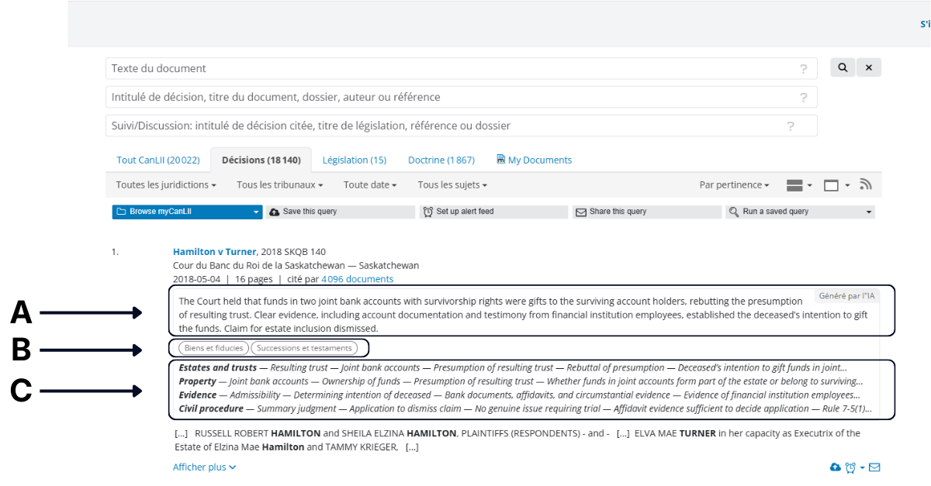Click help question mark in Texte du document field
The height and width of the screenshot is (486, 931).
coord(804,69)
